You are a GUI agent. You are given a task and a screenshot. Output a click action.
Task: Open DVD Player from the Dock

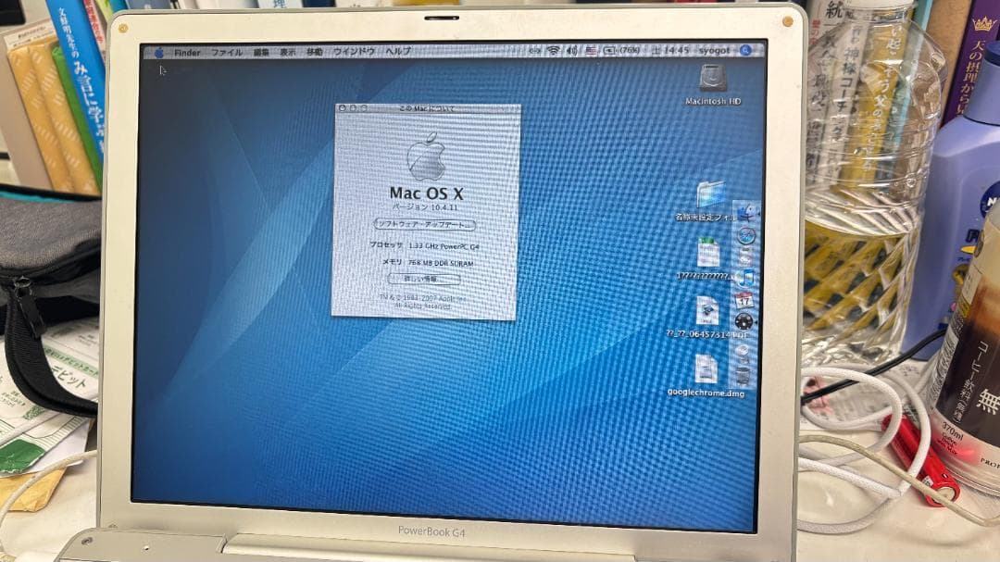click(x=743, y=323)
